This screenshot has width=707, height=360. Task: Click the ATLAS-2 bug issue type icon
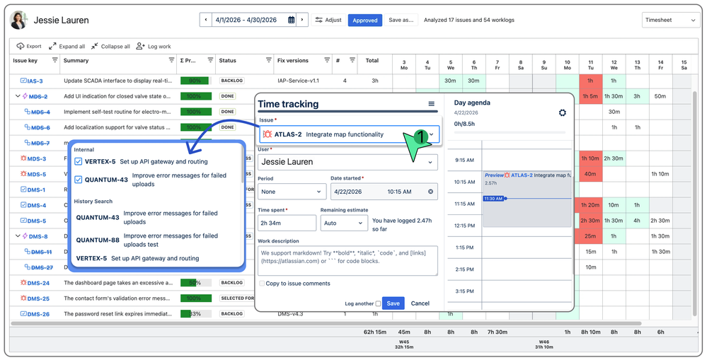pos(267,134)
